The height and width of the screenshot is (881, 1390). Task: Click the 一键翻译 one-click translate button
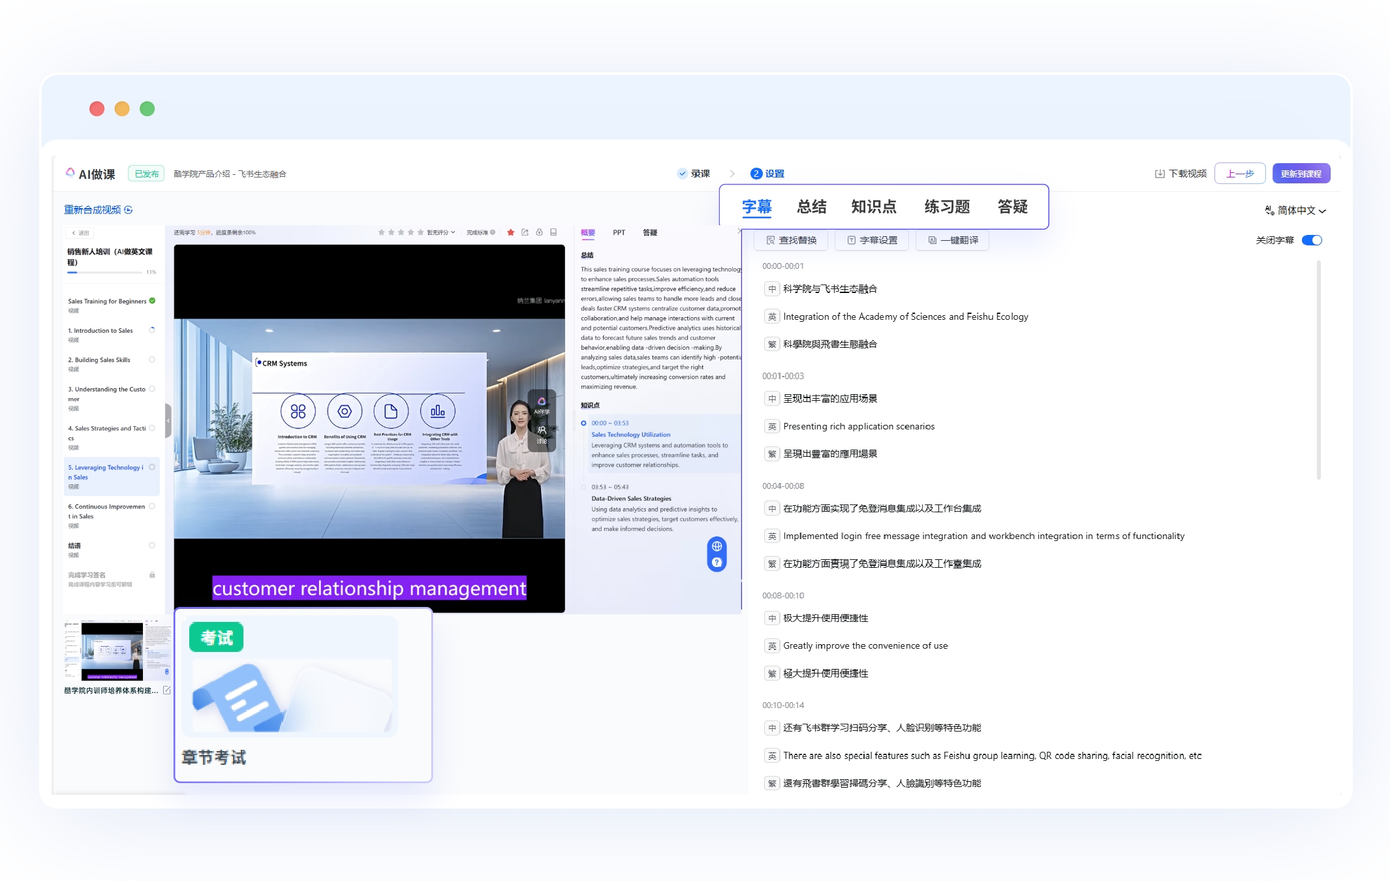coord(953,240)
